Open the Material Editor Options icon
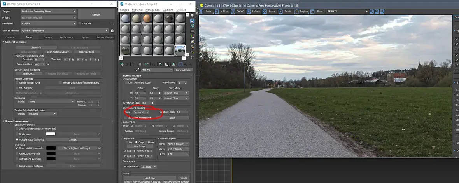The image size is (459, 183). (192, 47)
